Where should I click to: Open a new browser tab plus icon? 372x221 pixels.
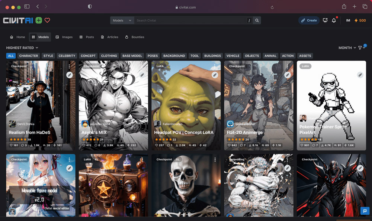(355, 7)
